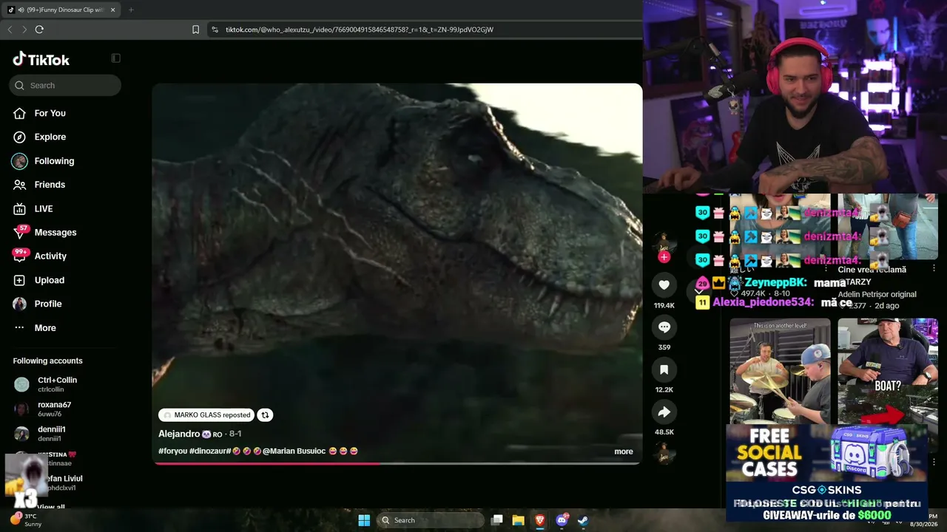Image resolution: width=947 pixels, height=532 pixels.
Task: Open the Upload page
Action: point(50,280)
